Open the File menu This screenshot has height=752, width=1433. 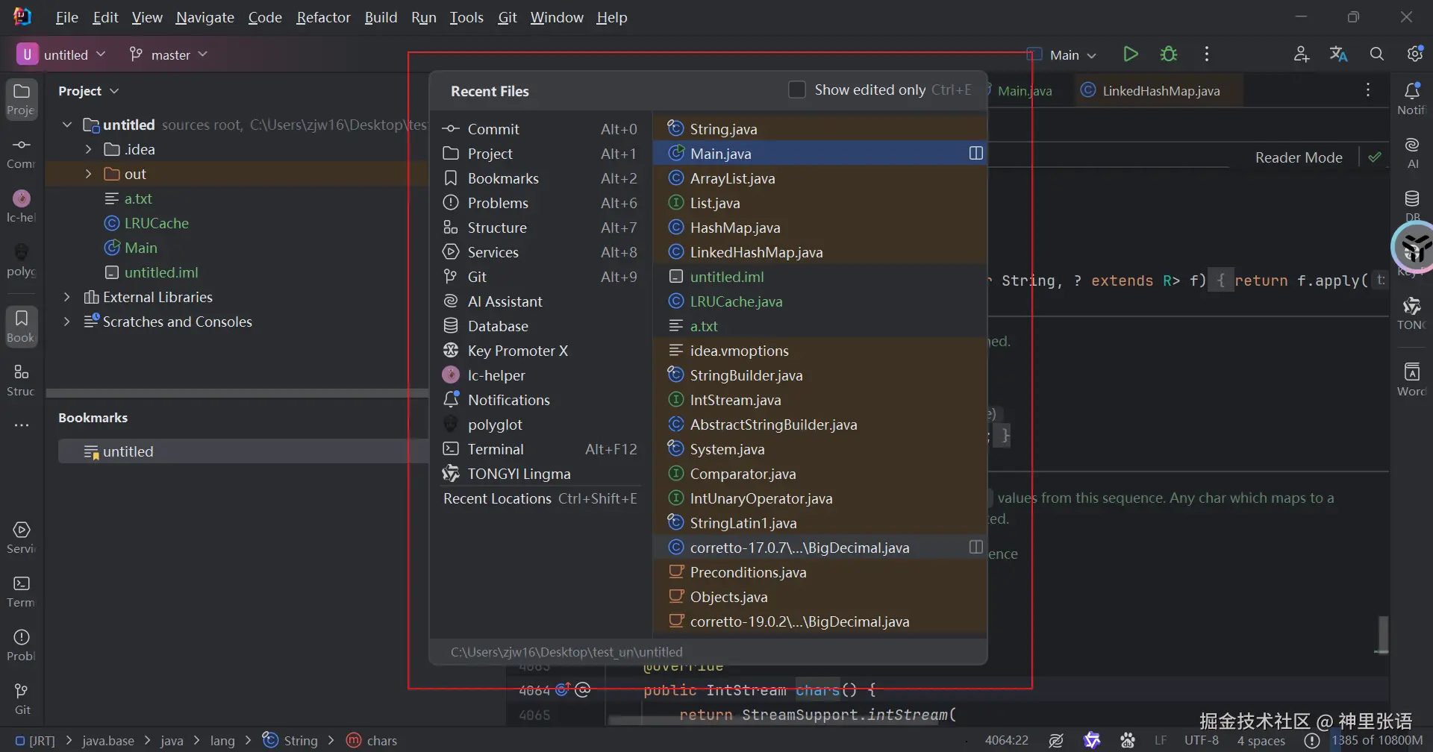[x=66, y=17]
